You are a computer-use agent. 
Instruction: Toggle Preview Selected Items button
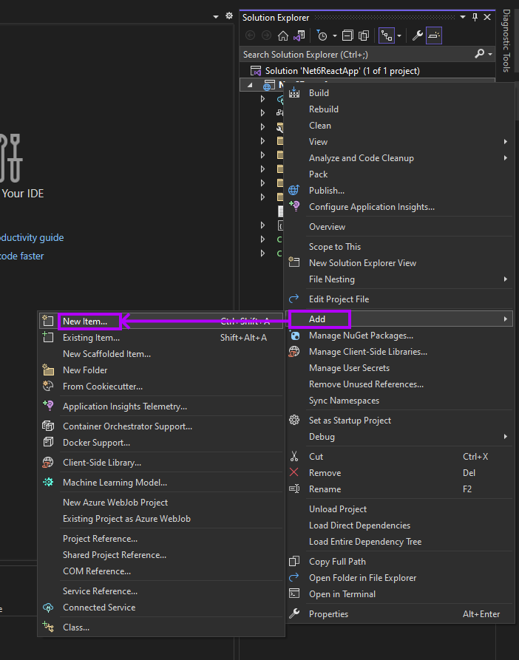click(433, 35)
